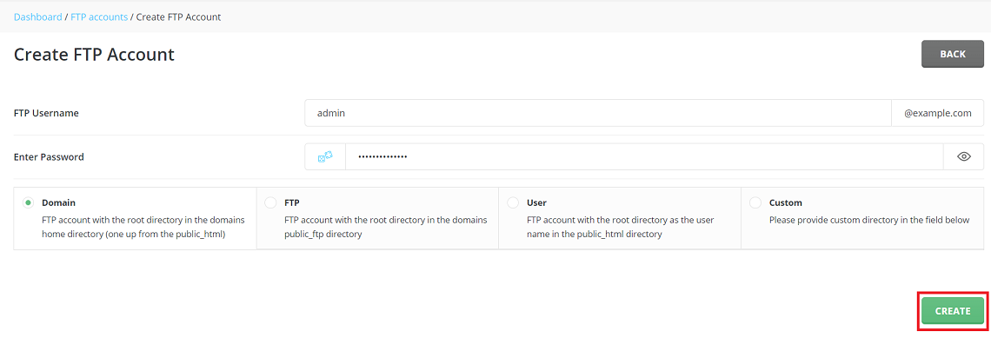
Task: Click the FTP Username field label
Action: pos(46,113)
